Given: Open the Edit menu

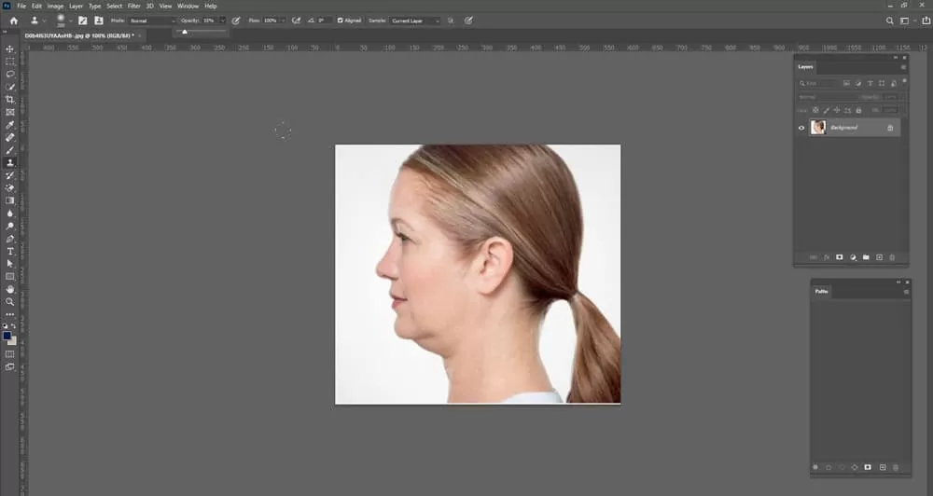Looking at the screenshot, I should click(x=37, y=6).
